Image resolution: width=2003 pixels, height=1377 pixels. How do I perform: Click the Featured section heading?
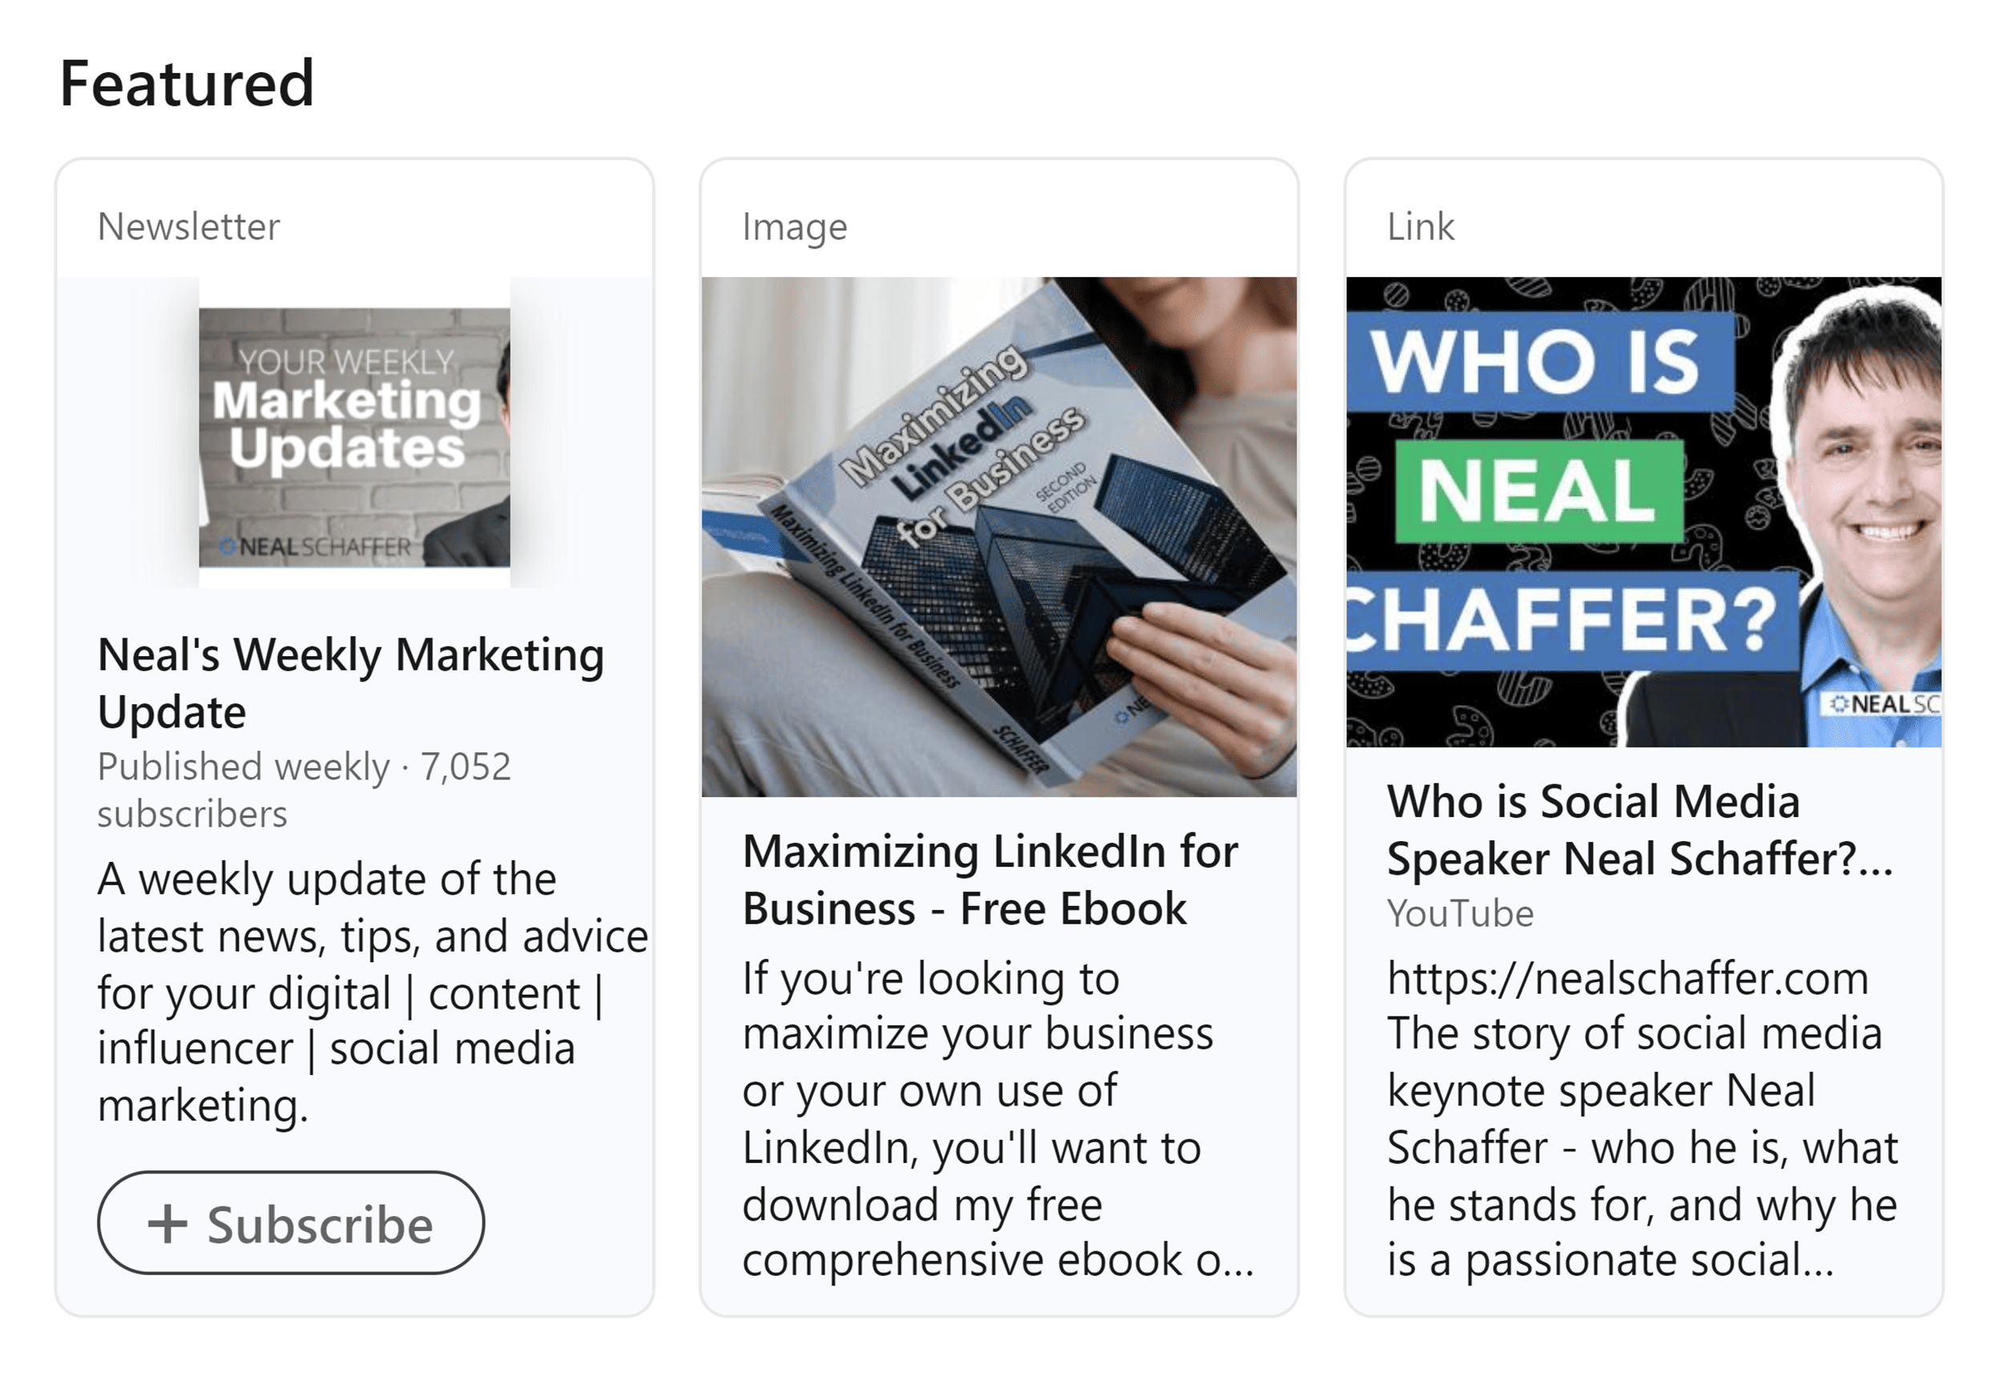tap(187, 83)
